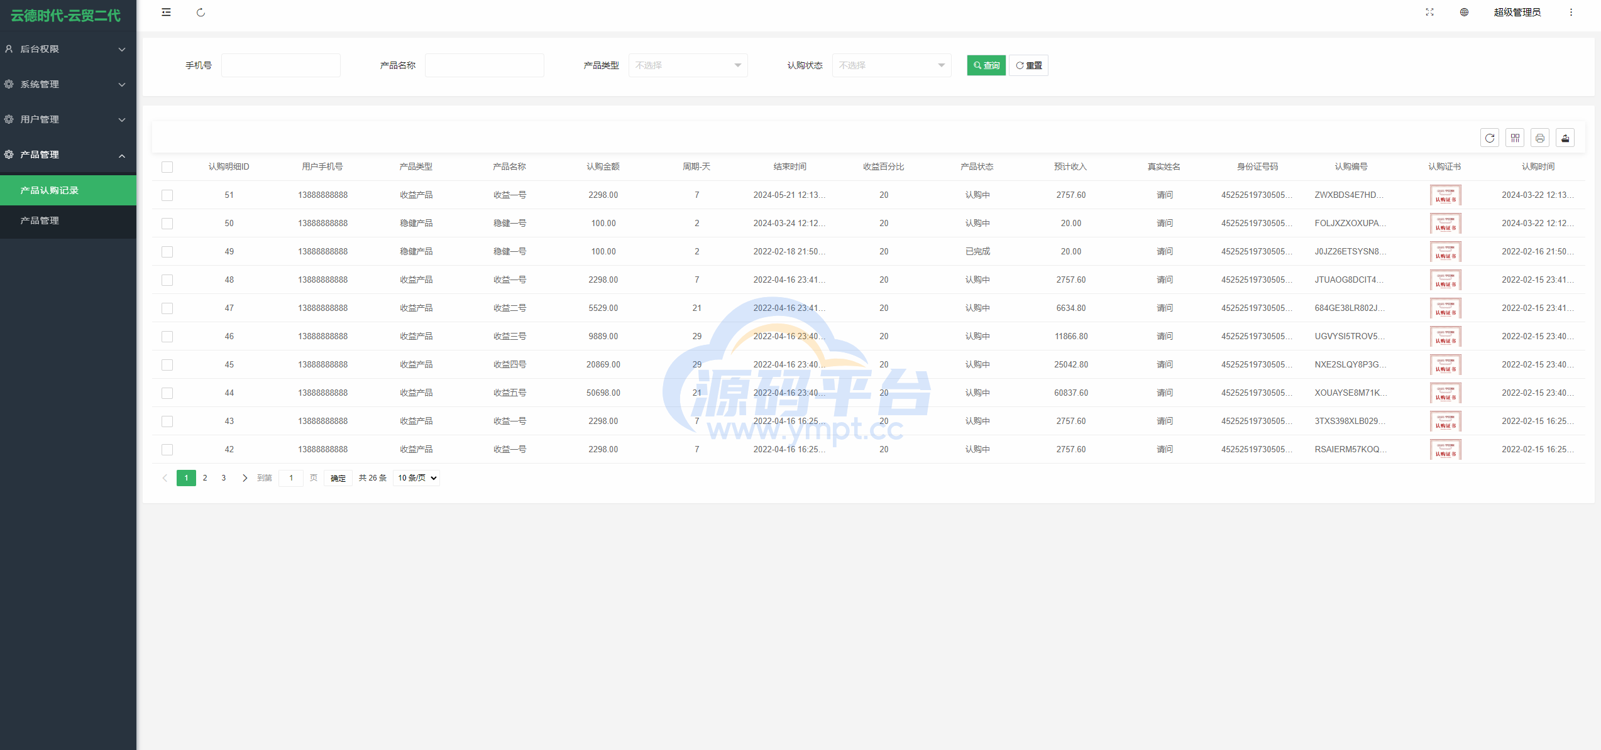Open certificate thumbnail for record 43
The height and width of the screenshot is (750, 1601).
tap(1445, 421)
